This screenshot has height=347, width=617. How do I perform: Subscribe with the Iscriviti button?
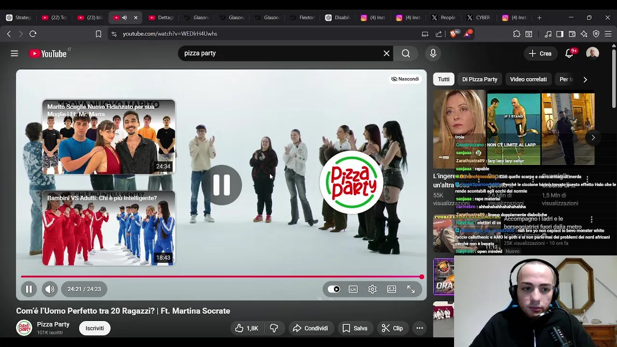(x=94, y=328)
